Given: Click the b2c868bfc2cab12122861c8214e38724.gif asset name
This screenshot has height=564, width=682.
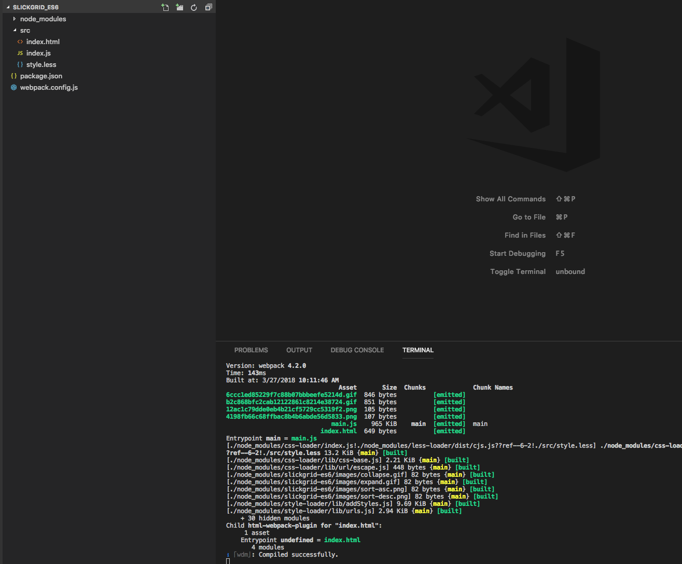Looking at the screenshot, I should (x=291, y=402).
